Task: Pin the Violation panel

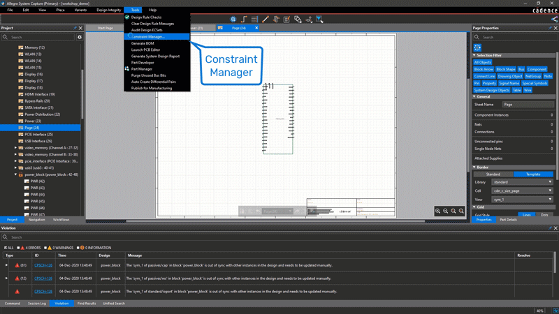Action: (x=550, y=228)
